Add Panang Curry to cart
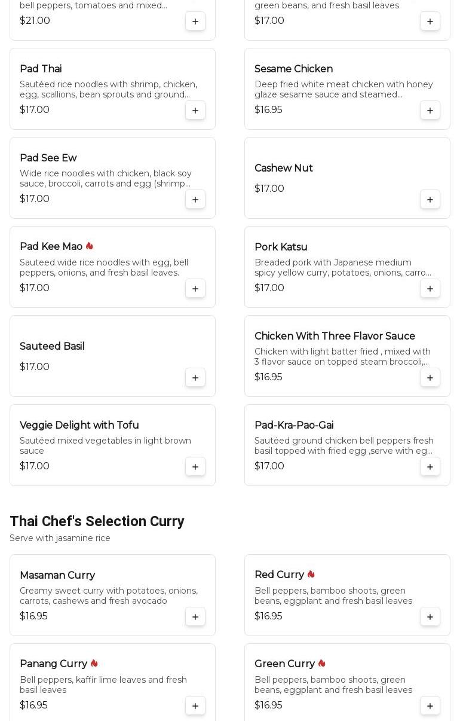460x721 pixels. tap(195, 705)
